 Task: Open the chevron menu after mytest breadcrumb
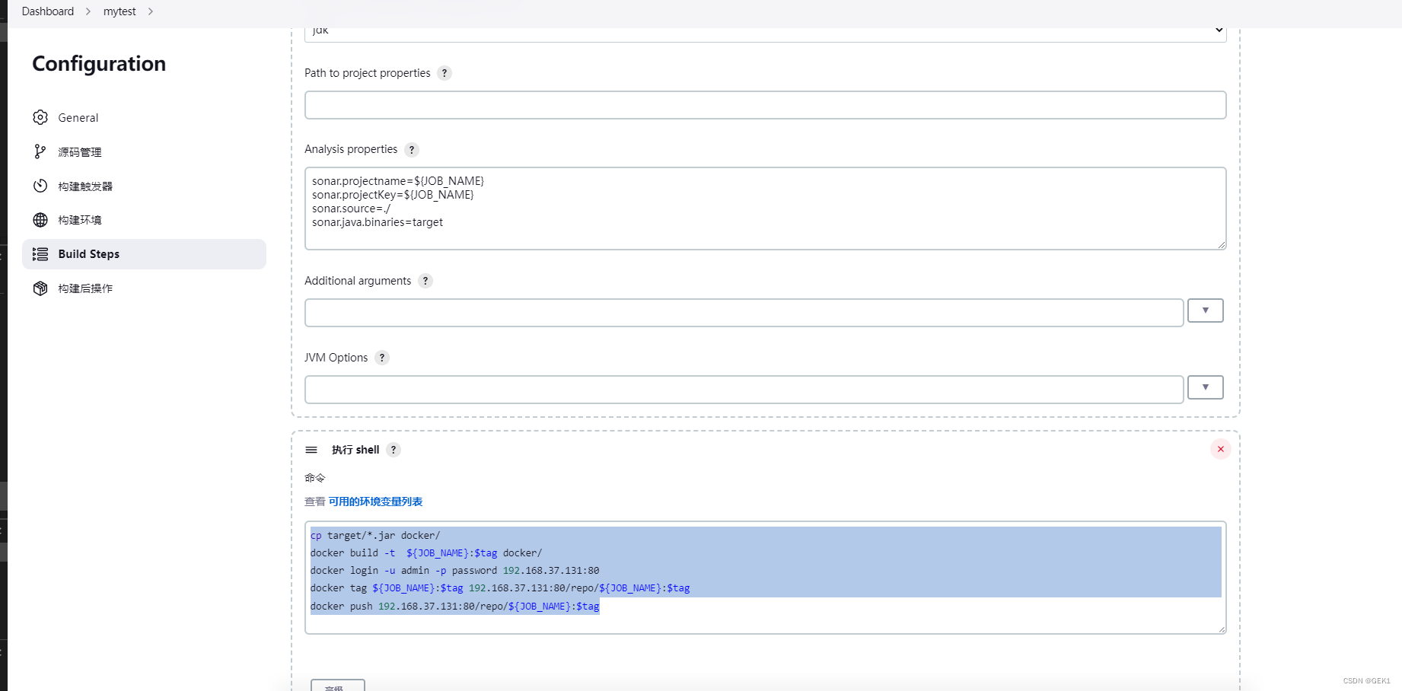pyautogui.click(x=151, y=11)
